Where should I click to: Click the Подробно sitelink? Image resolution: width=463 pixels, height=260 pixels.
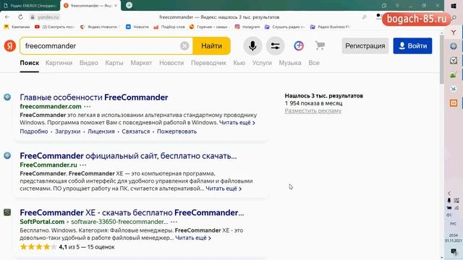pyautogui.click(x=34, y=131)
